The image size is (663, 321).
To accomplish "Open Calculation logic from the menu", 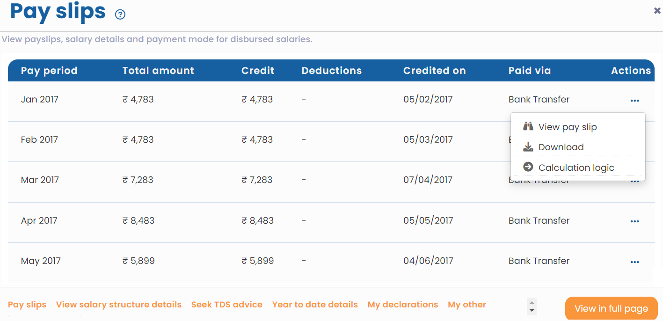I will click(x=576, y=167).
